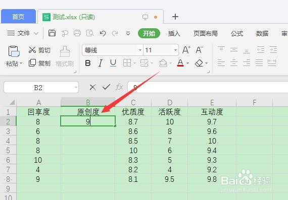Apply red font color A icon
The image size is (288, 200).
180,63
